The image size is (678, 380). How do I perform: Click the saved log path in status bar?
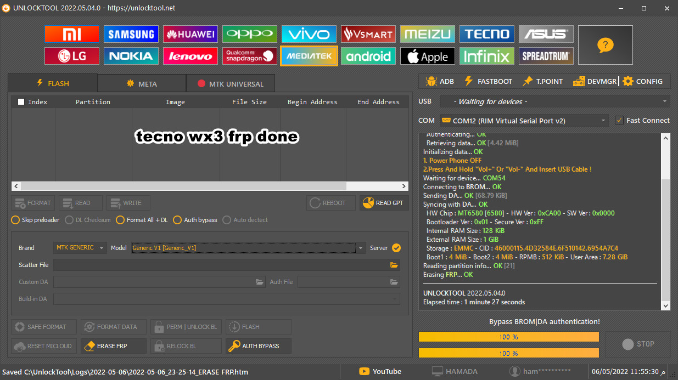click(x=125, y=372)
